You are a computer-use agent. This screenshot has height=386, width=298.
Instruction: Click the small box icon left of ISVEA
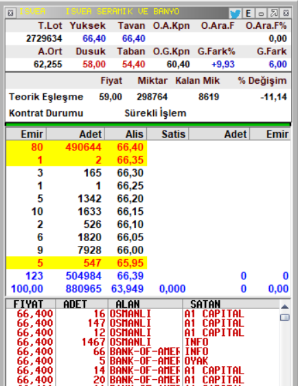tap(10, 13)
